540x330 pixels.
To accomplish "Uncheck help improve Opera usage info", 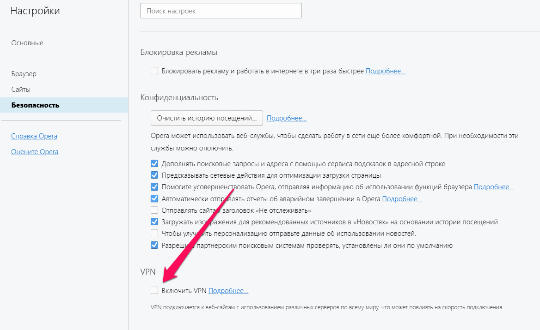I will point(154,187).
